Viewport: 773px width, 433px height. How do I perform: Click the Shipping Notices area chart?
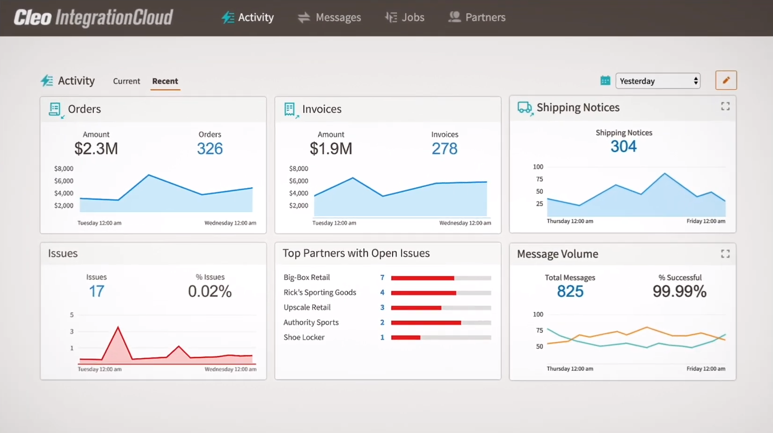tap(636, 194)
